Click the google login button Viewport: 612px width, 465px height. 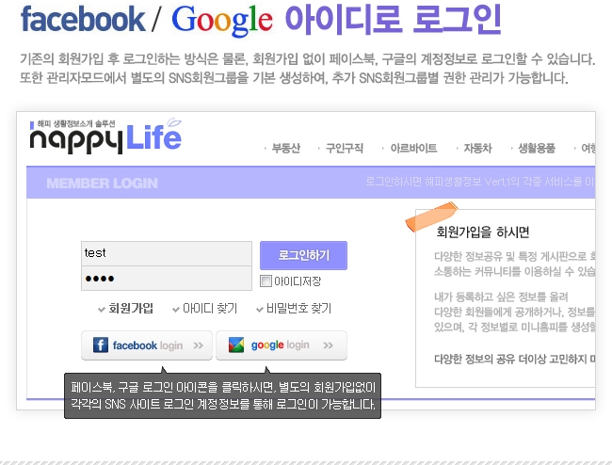point(282,345)
